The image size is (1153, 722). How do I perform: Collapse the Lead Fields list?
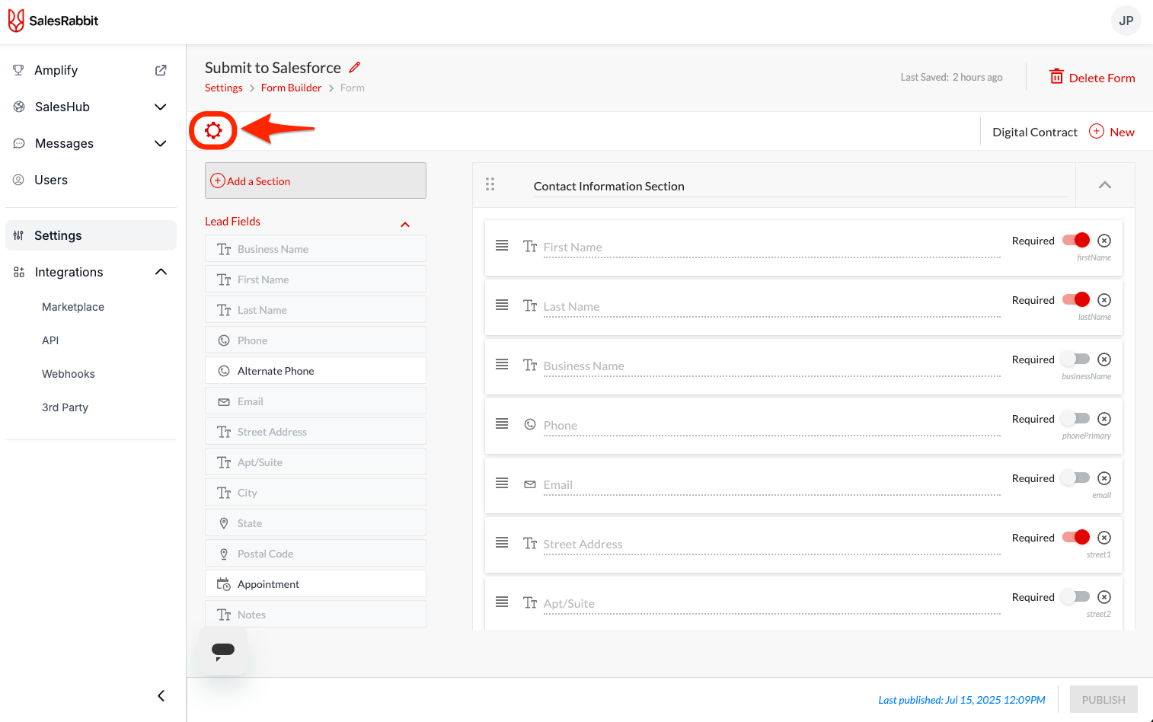(x=405, y=225)
